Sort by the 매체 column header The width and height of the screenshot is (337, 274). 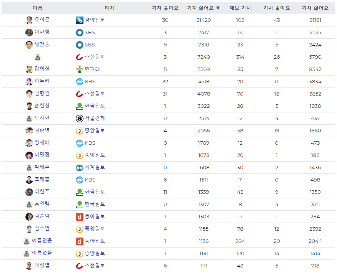click(110, 8)
